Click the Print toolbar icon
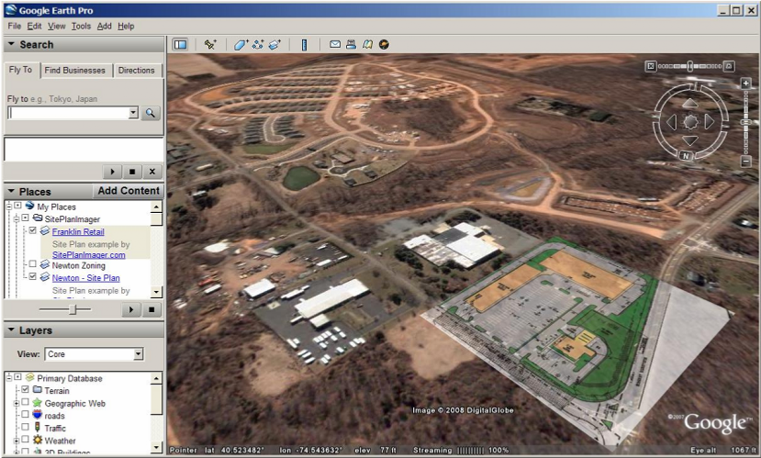The height and width of the screenshot is (458, 761). [x=351, y=44]
